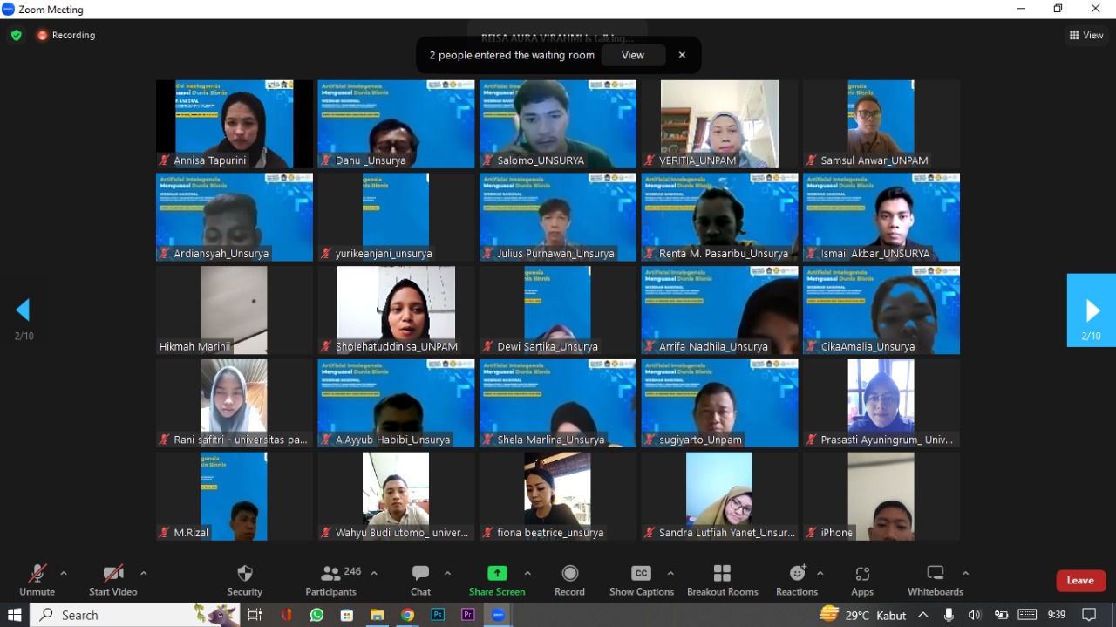Open Photoshop from taskbar

pyautogui.click(x=438, y=615)
